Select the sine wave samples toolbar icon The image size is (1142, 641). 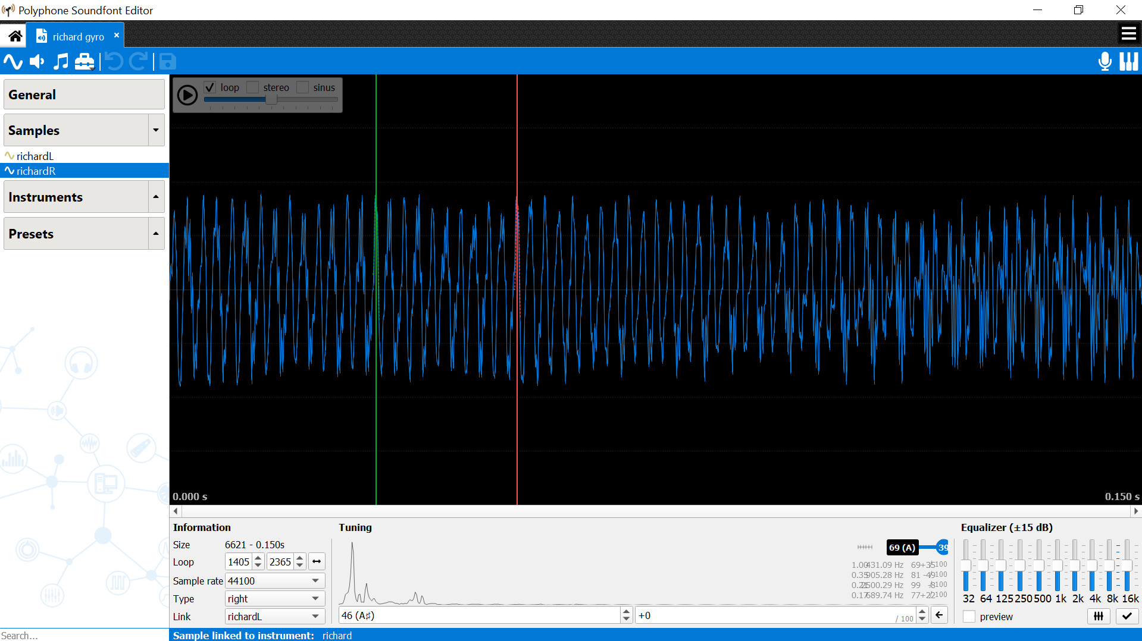(x=12, y=61)
